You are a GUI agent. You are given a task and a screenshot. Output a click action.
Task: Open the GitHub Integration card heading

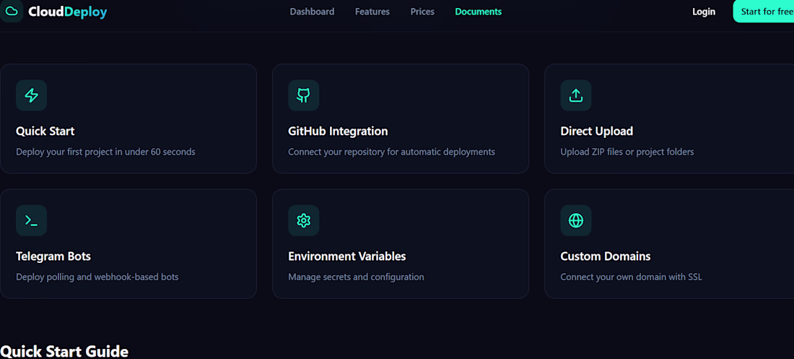coord(338,131)
